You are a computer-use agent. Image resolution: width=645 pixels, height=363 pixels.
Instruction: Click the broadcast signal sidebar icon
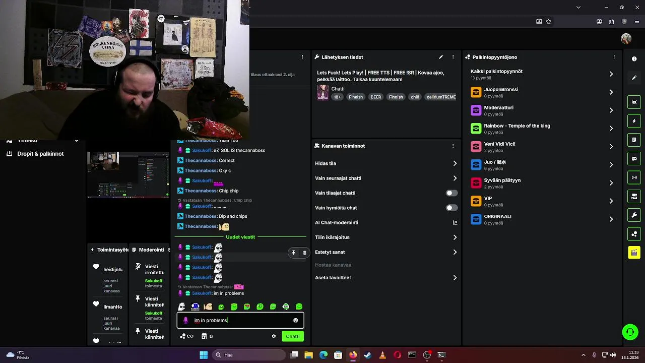[x=634, y=177]
